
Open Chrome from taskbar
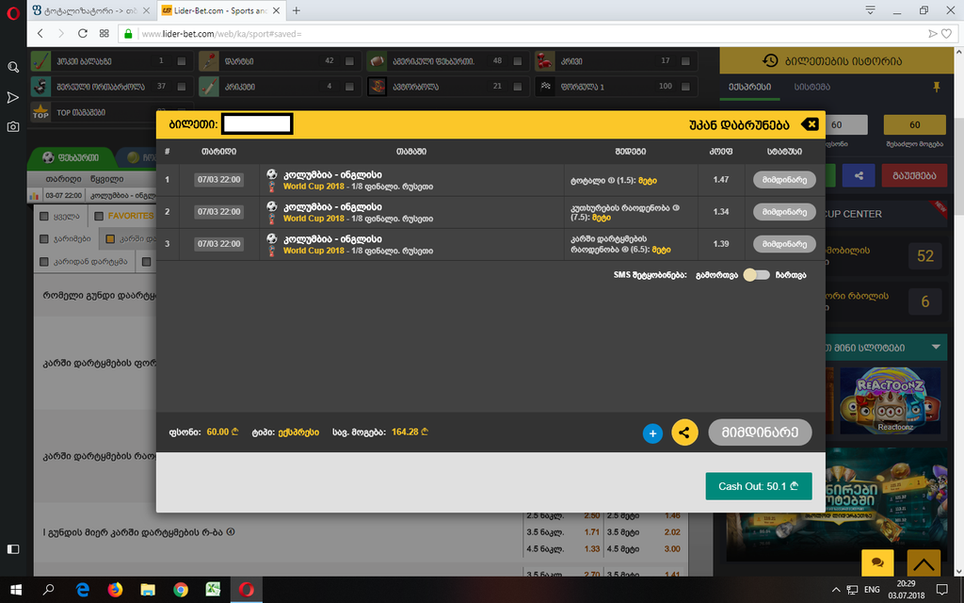point(181,590)
